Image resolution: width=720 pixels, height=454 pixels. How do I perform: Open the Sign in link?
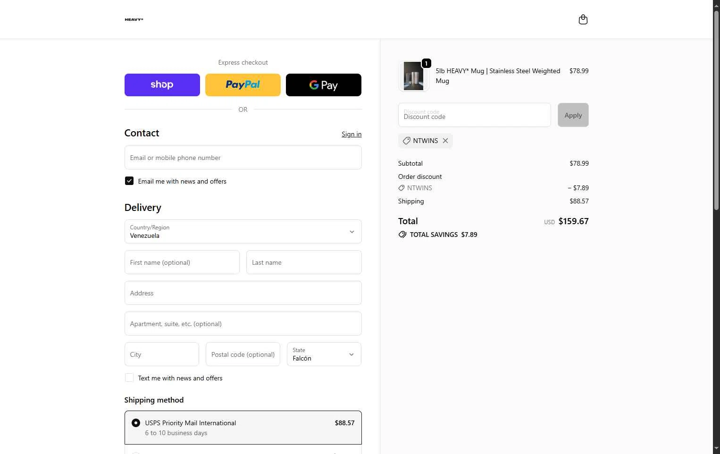pos(352,134)
